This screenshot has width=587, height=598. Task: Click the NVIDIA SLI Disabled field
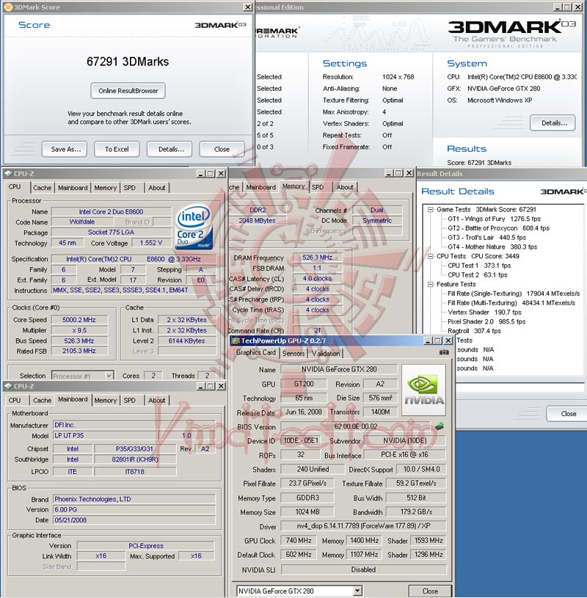click(363, 569)
